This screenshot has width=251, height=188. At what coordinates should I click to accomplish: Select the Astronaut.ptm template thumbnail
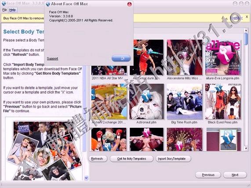click(146, 101)
